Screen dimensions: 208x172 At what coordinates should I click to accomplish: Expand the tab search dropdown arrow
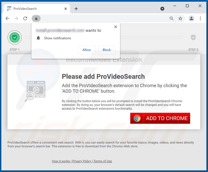coord(162,9)
